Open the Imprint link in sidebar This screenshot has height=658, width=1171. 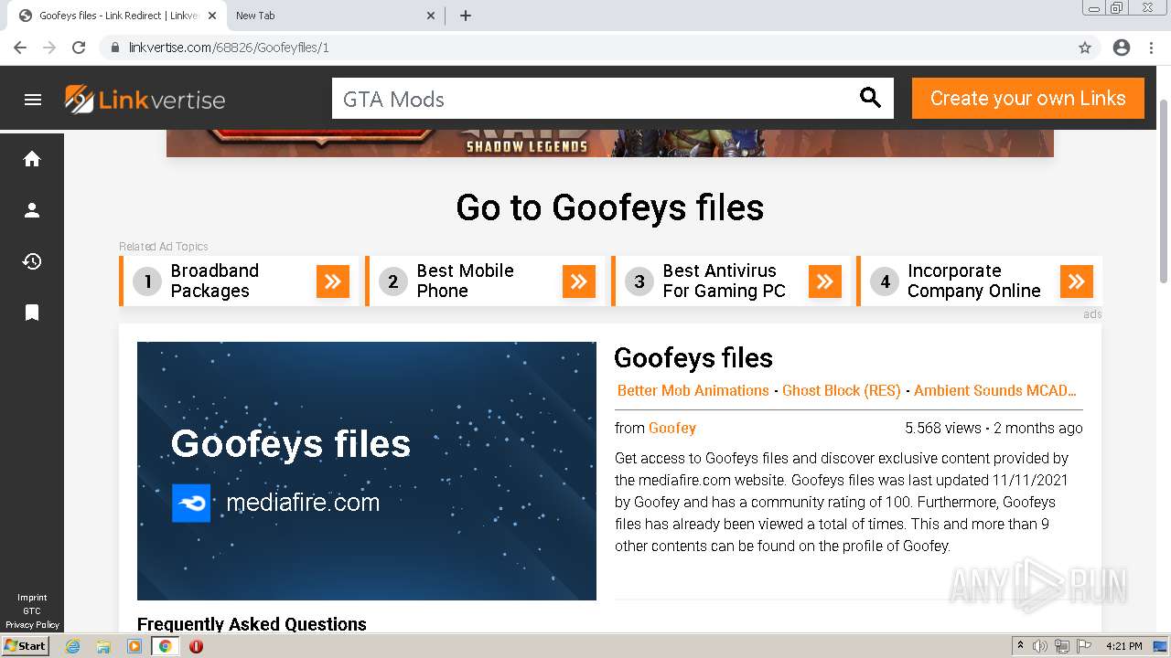tap(32, 598)
